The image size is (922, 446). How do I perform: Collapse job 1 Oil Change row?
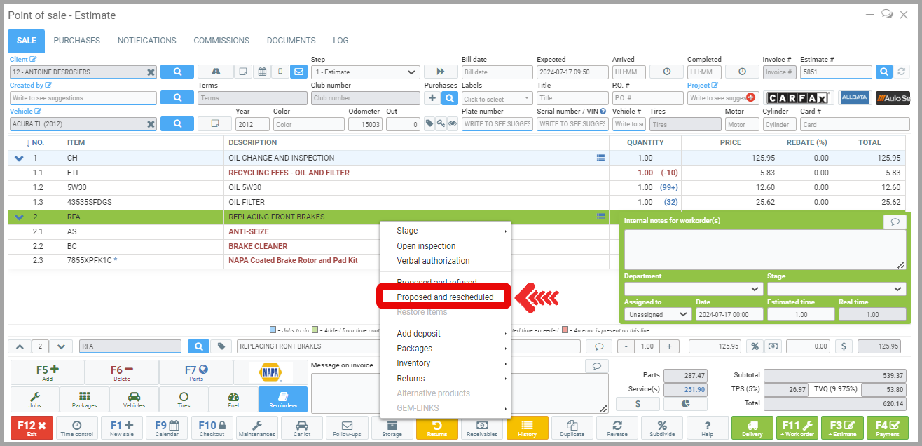[19, 158]
